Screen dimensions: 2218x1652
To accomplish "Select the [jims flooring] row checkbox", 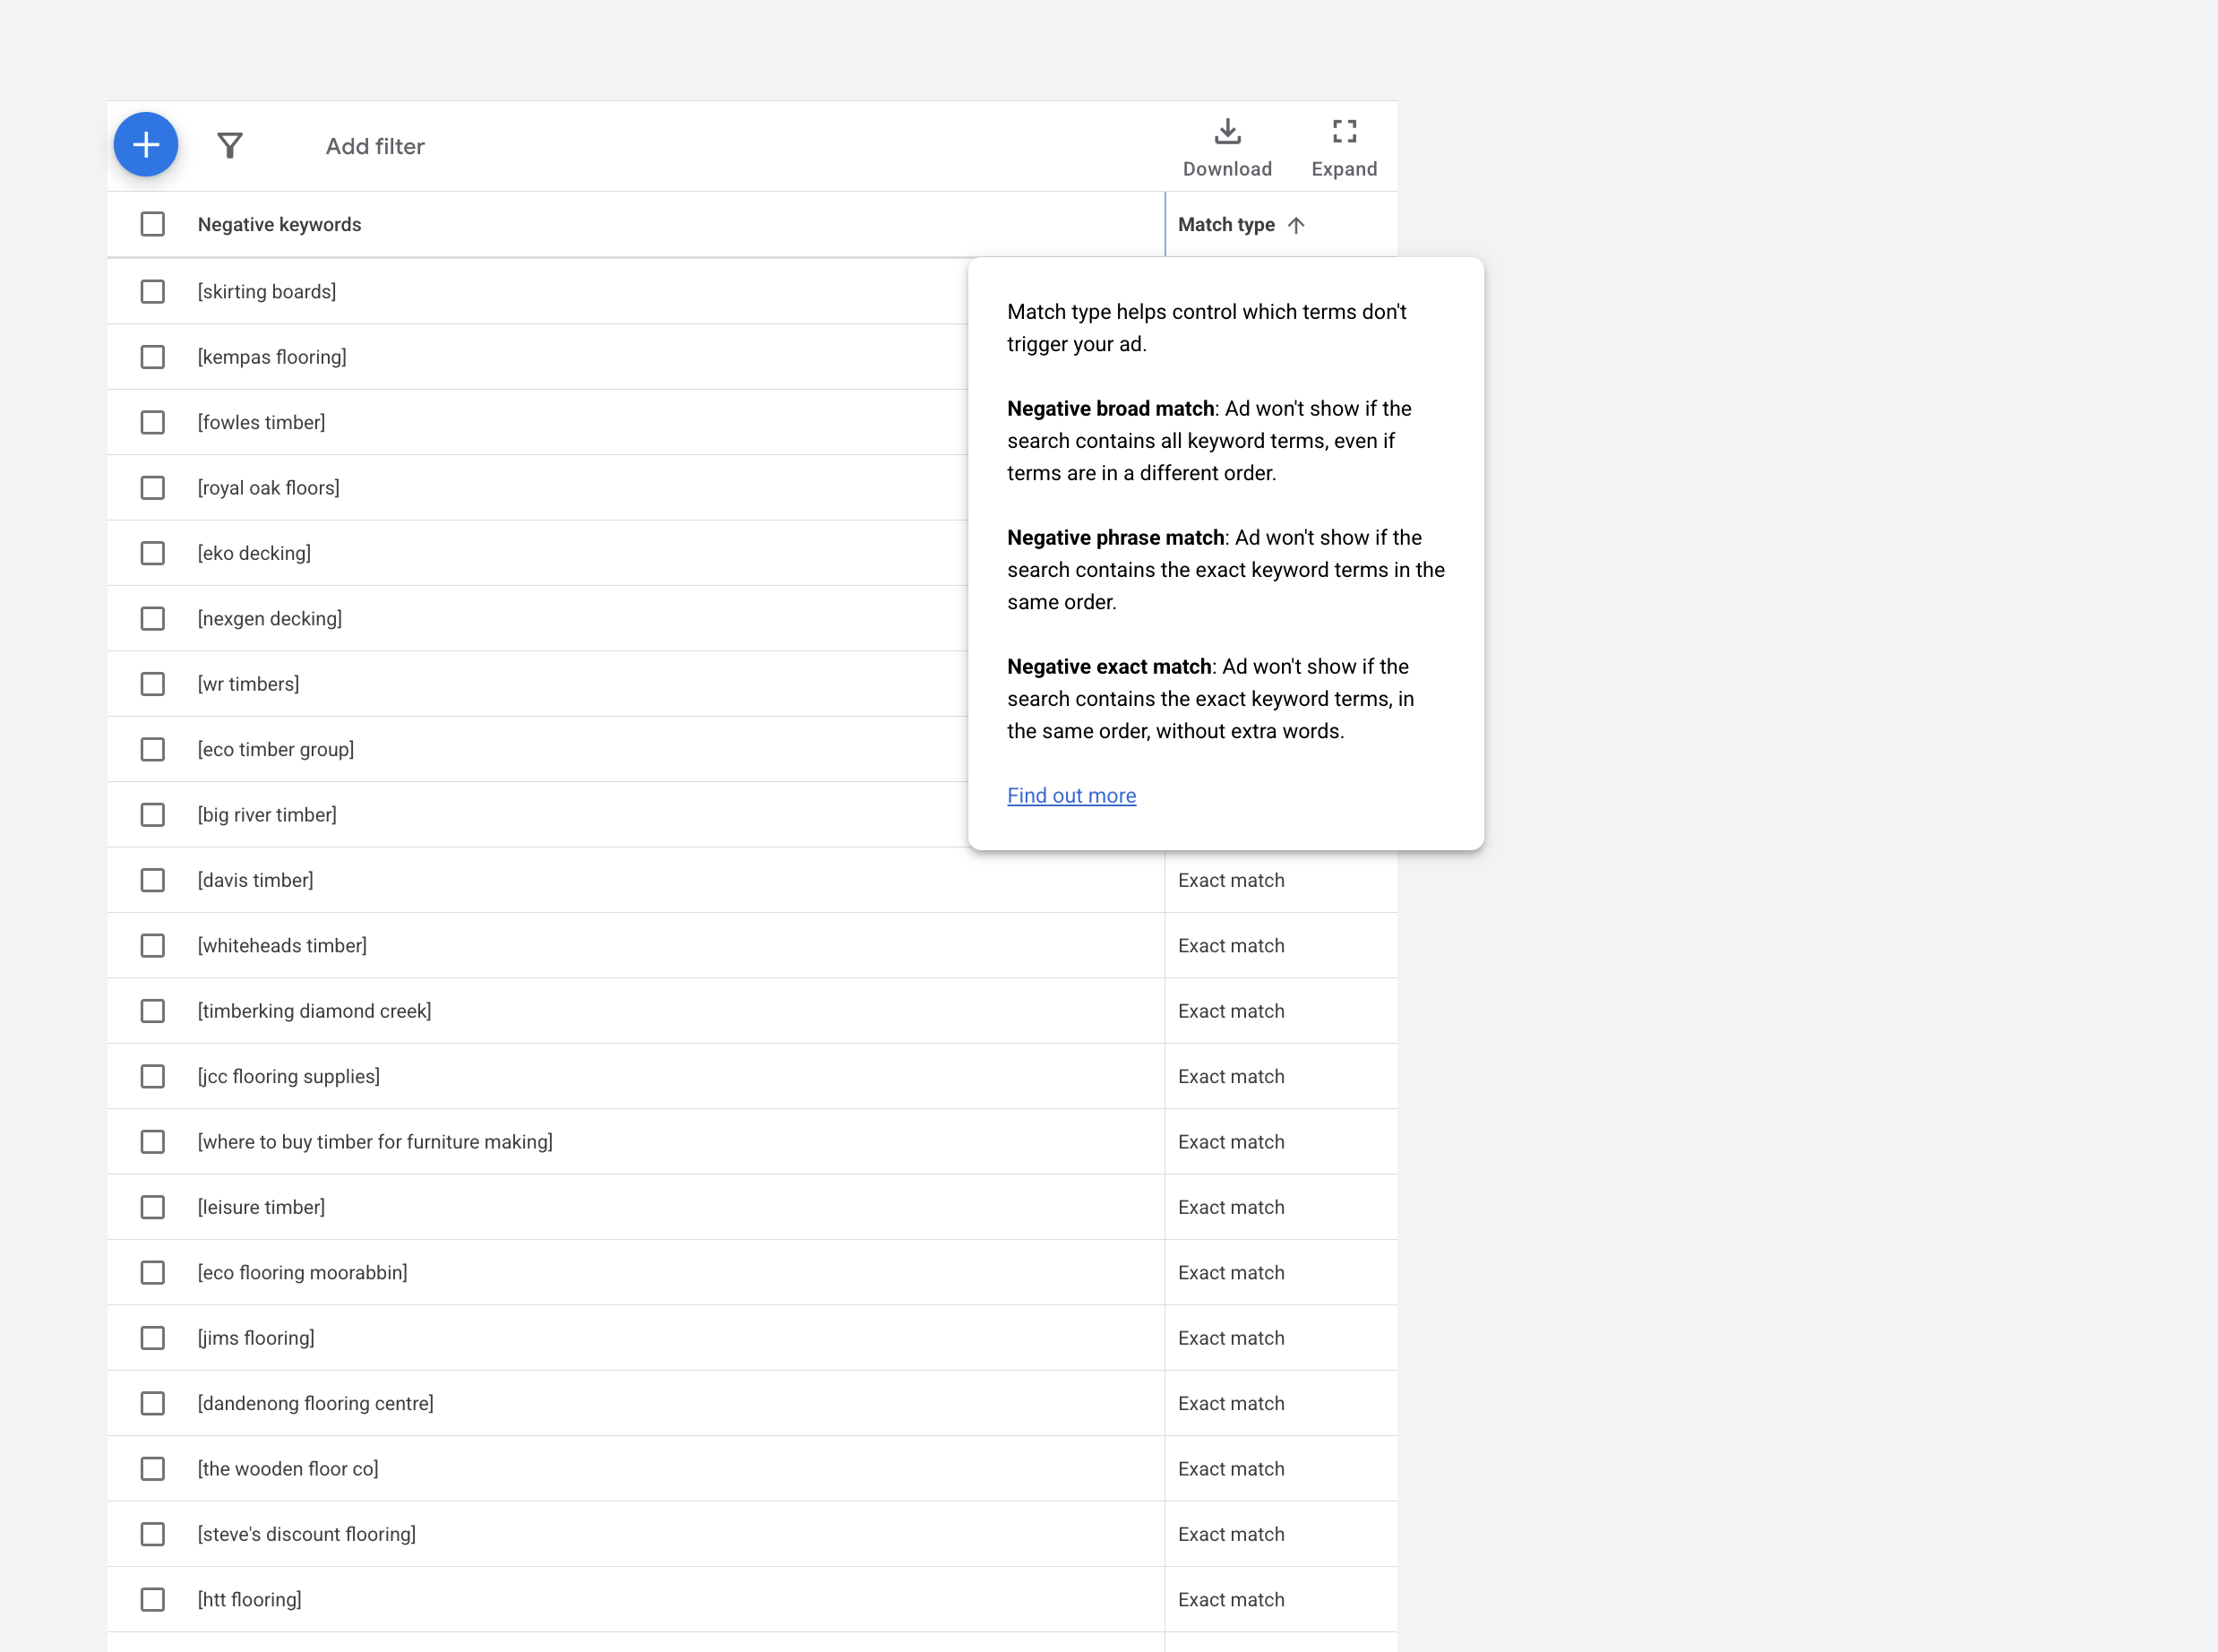I will click(x=152, y=1338).
